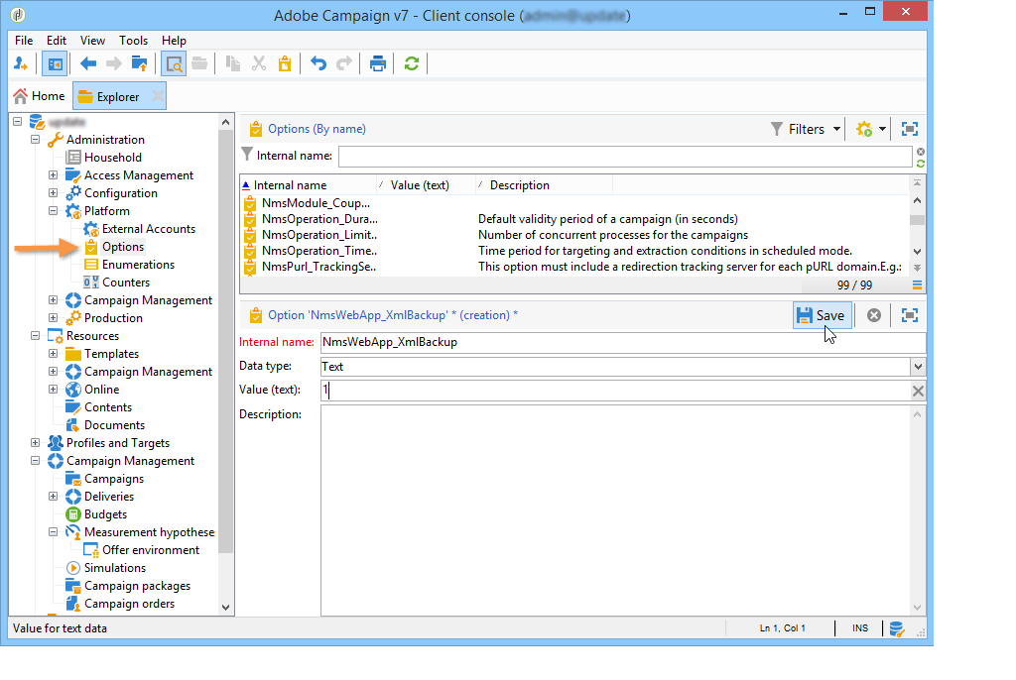Click the open folder toolbar icon
The image size is (1016, 680).
[x=199, y=63]
